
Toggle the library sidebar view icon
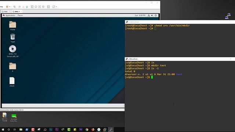pos(32,7)
